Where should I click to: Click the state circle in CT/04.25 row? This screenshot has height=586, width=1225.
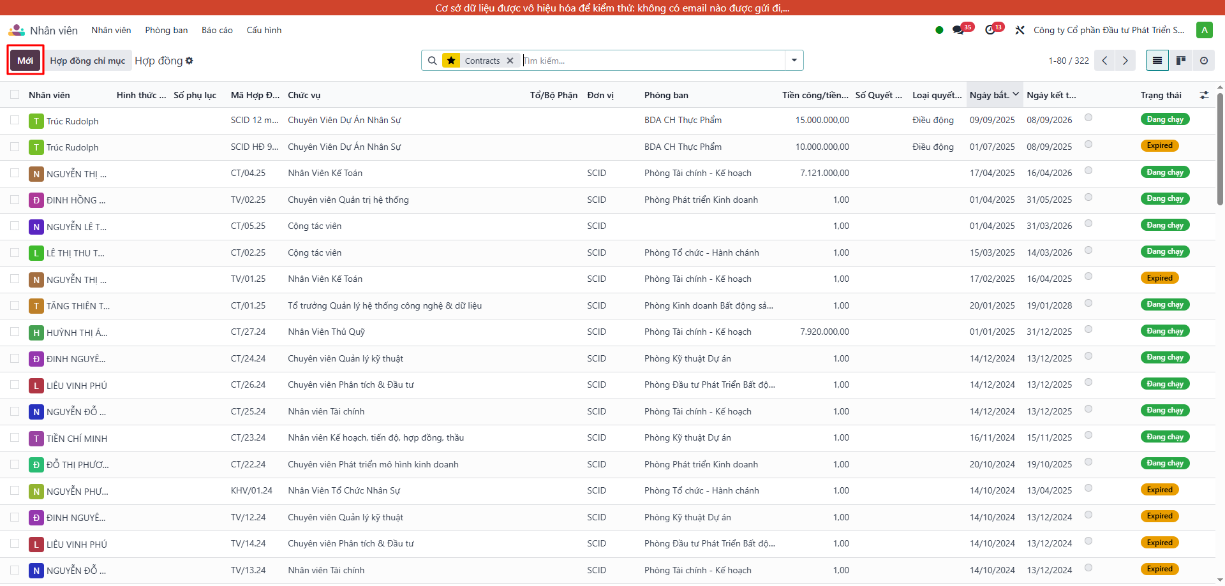coord(1088,170)
